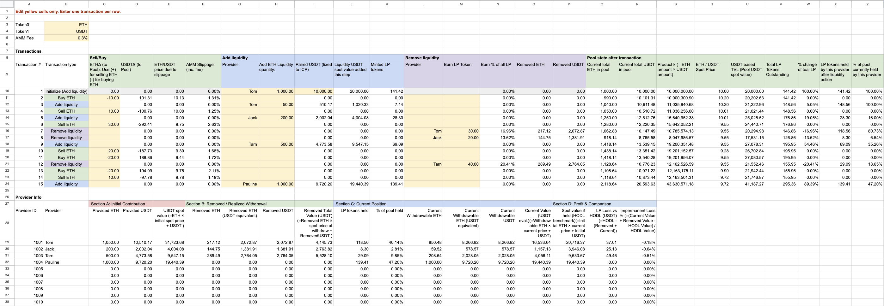Click Pauline in the Add liquidity provider column
This screenshot has height=306, width=884.
click(x=240, y=184)
